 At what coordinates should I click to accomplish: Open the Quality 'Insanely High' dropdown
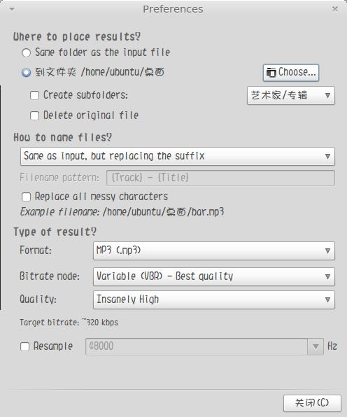pos(214,299)
